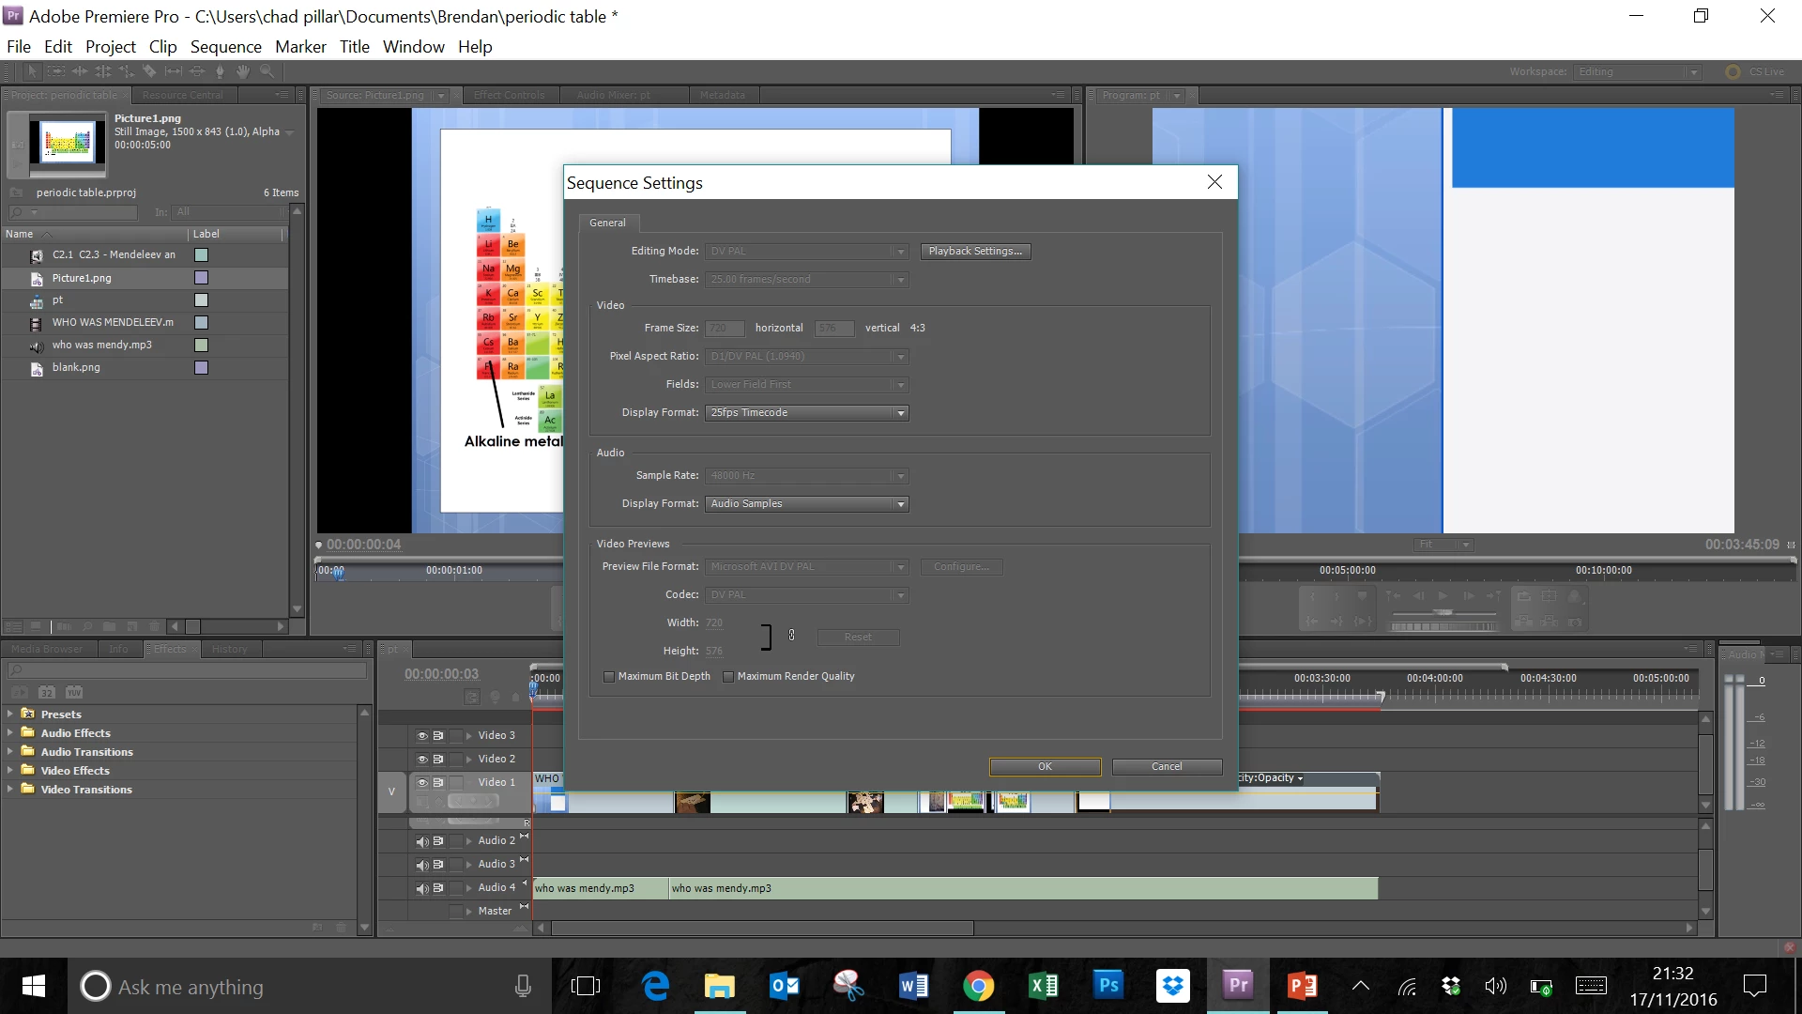Select the Track Select tool
The image size is (1802, 1014).
click(x=55, y=71)
